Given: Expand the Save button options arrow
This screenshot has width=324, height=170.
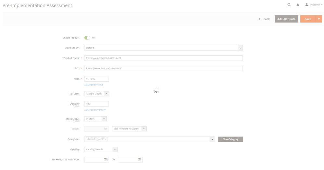Looking at the screenshot, I should coord(319,19).
